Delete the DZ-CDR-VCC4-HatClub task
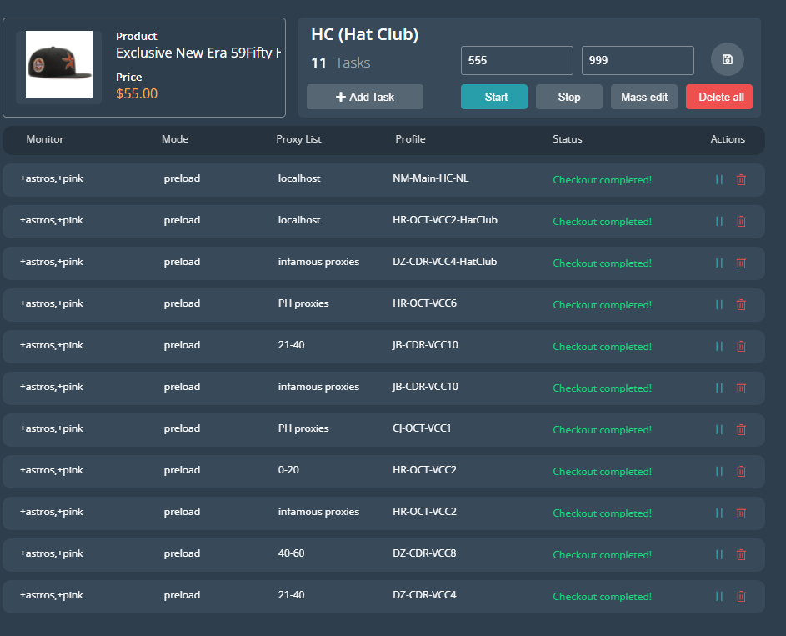This screenshot has height=636, width=786. tap(741, 263)
